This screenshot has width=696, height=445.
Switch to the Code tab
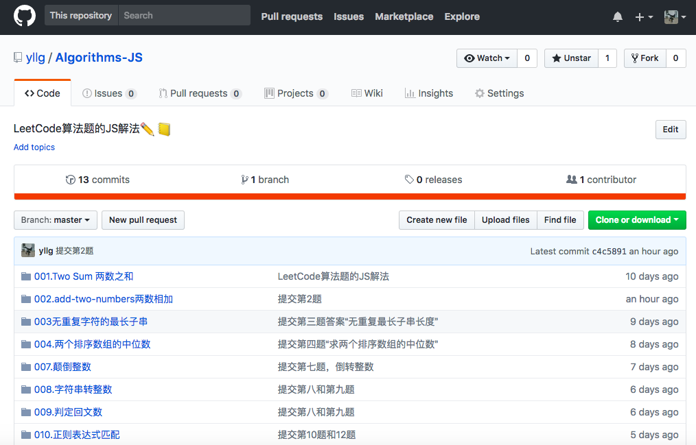[43, 93]
